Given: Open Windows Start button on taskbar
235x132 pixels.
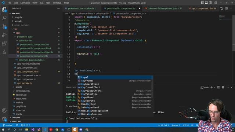Looking at the screenshot, I should (3, 129).
